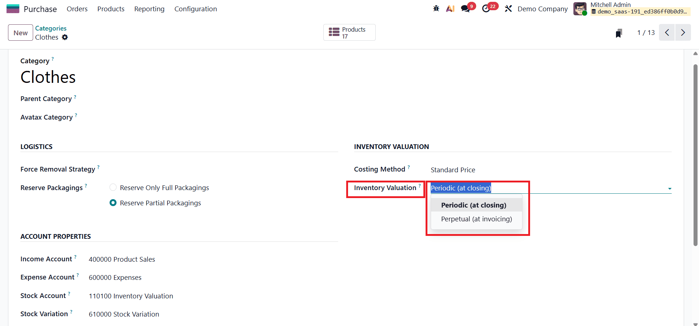Open the Orders menu
699x326 pixels.
[77, 9]
